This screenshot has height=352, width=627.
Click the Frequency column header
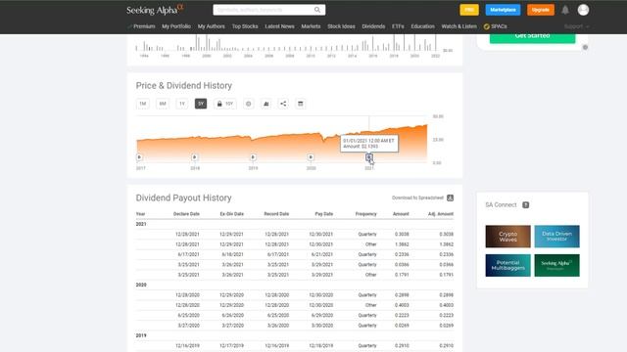click(365, 214)
